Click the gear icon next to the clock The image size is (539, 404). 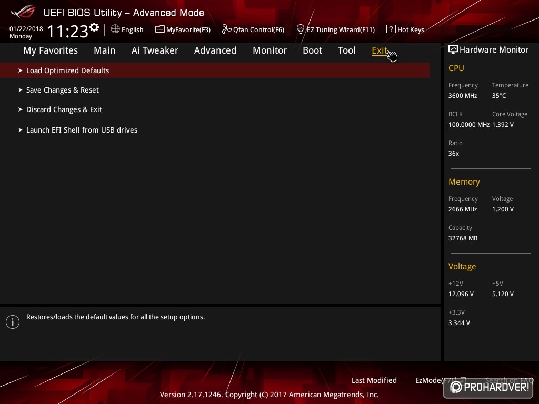point(94,27)
